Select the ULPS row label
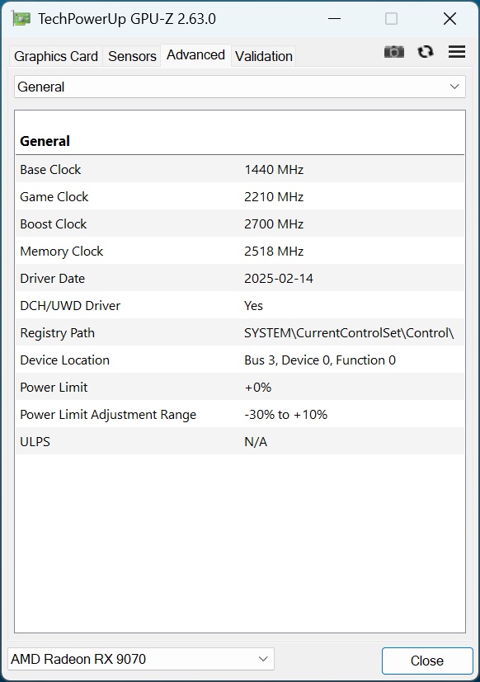 coord(35,442)
